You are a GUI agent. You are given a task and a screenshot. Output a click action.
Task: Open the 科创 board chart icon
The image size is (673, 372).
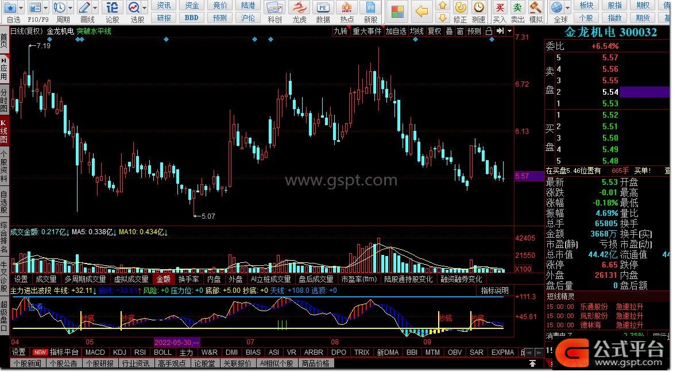point(274,7)
